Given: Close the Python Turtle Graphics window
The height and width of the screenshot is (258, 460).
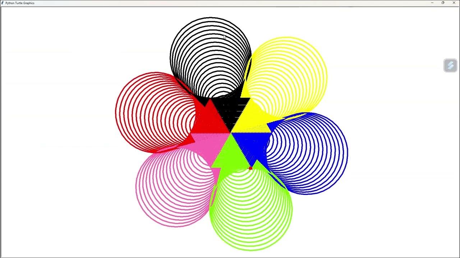Looking at the screenshot, I should coord(454,3).
